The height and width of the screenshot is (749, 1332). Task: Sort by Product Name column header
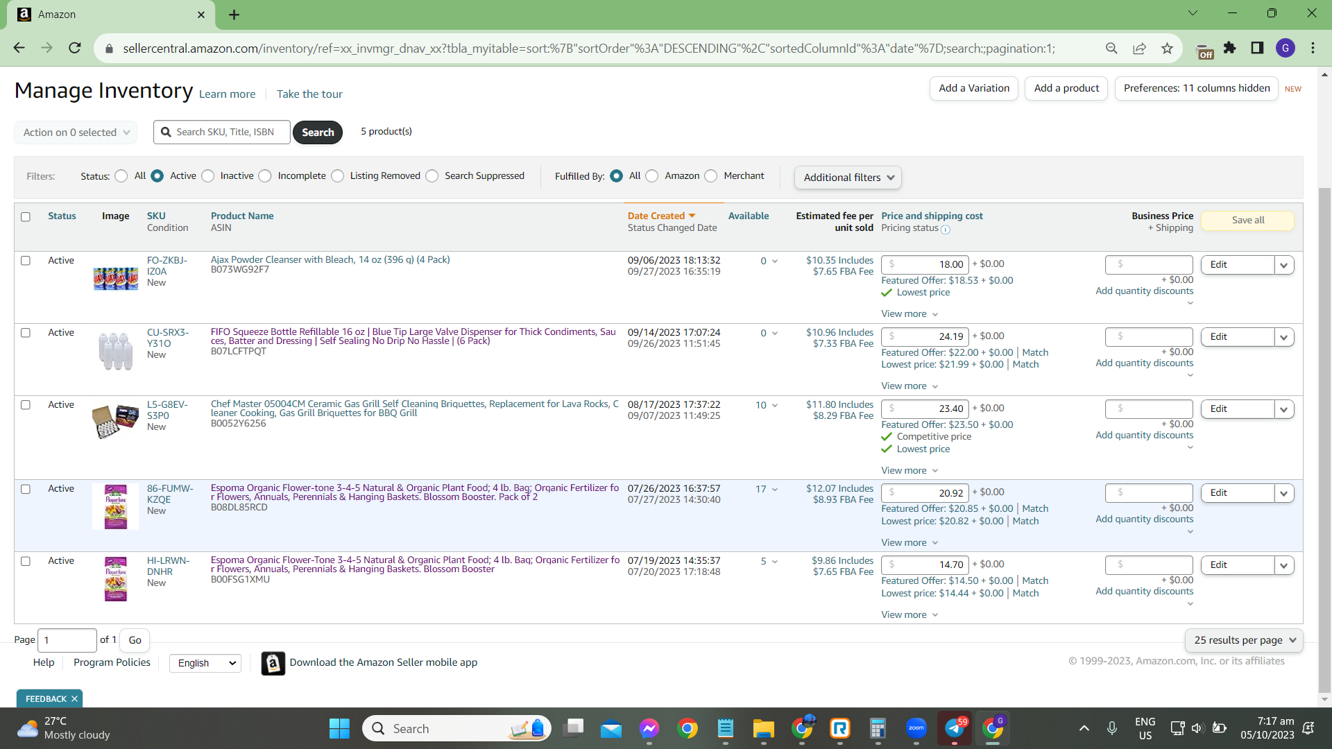click(242, 216)
